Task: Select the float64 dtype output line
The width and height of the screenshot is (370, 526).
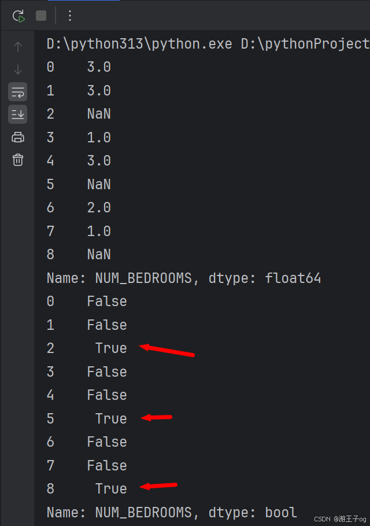Action: click(x=184, y=278)
